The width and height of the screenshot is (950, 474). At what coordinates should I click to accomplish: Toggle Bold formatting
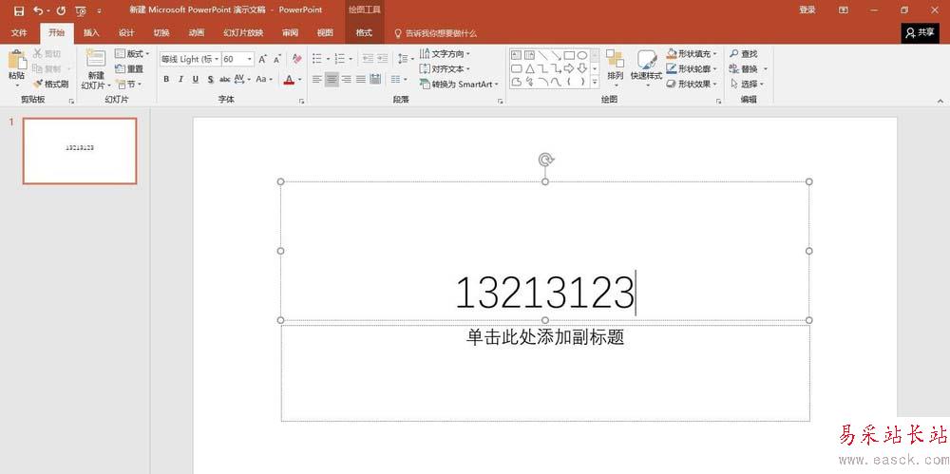166,79
